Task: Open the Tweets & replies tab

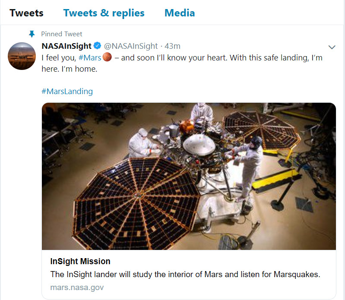Action: pos(104,13)
